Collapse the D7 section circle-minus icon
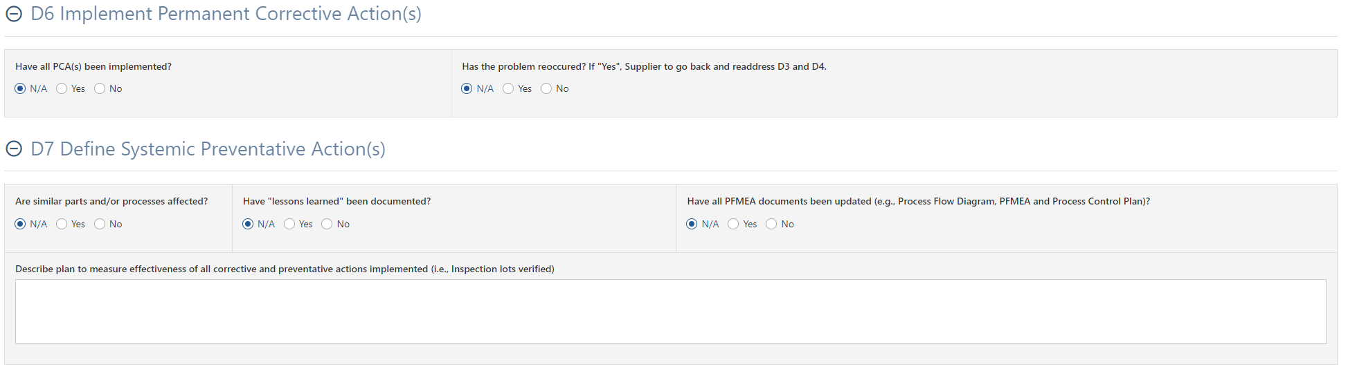Screen dimensions: 1348x371 [14, 149]
